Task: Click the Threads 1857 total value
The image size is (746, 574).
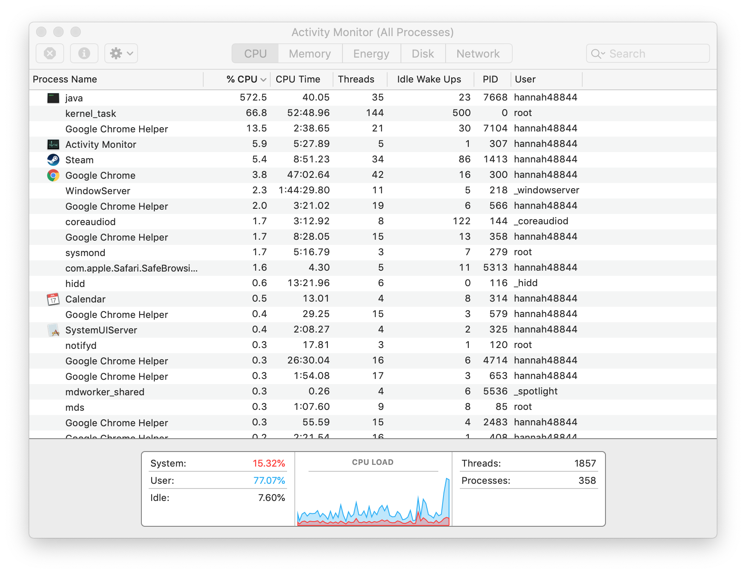Action: point(585,463)
